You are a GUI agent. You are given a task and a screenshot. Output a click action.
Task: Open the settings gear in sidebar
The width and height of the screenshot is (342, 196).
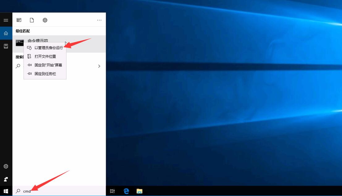(6, 166)
